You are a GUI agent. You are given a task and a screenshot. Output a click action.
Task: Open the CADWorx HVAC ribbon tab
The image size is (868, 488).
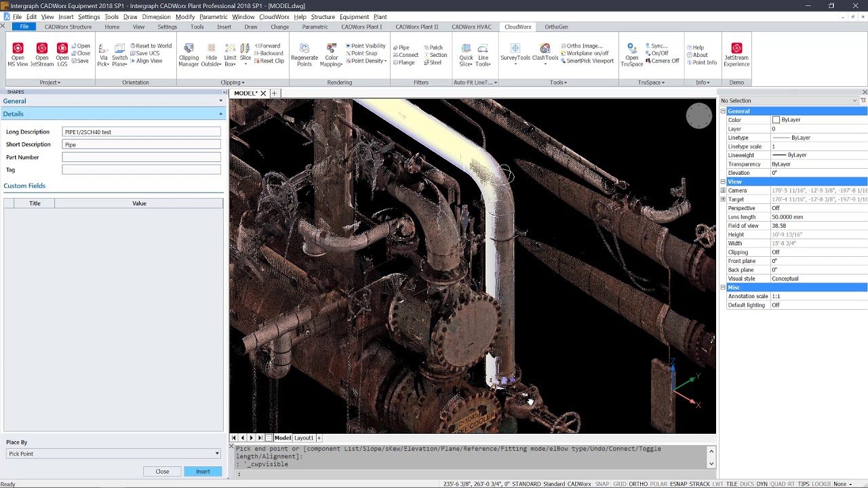[x=471, y=27]
